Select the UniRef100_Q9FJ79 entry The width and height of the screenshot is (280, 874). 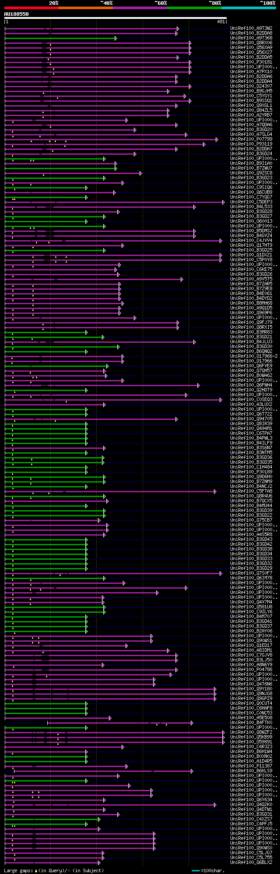point(251,322)
